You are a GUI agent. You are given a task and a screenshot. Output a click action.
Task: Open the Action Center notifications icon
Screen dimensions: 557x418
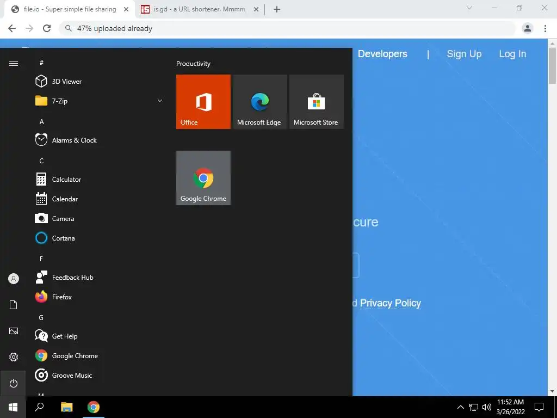tap(539, 407)
